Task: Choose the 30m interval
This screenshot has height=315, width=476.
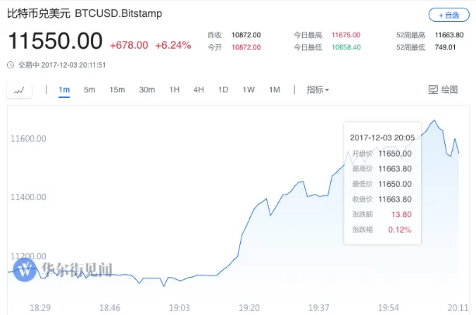Action: 147,90
